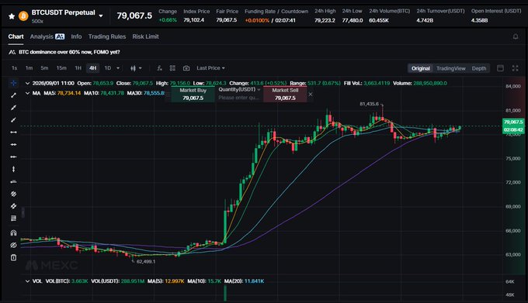
Task: Click the Bitcoin coin logo
Action: point(23,16)
